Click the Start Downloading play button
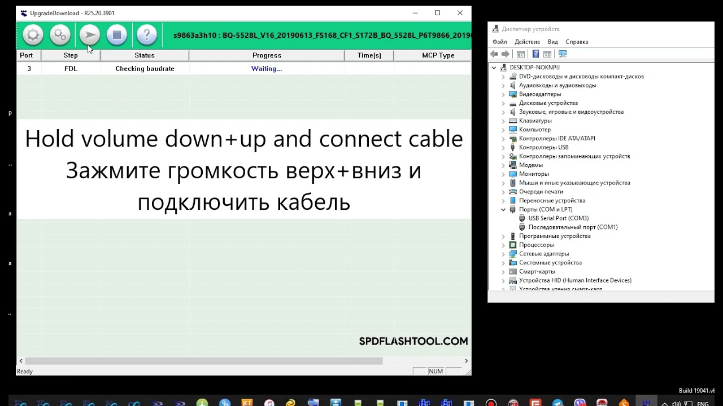Image resolution: width=723 pixels, height=406 pixels. 89,36
